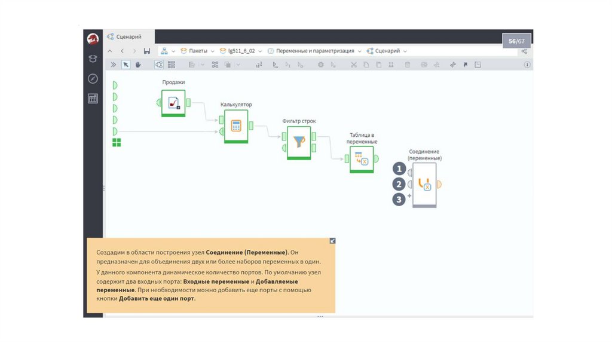612x343 pixels.
Task: Expand the root breadcrumb dropdown arrow
Action: [173, 51]
